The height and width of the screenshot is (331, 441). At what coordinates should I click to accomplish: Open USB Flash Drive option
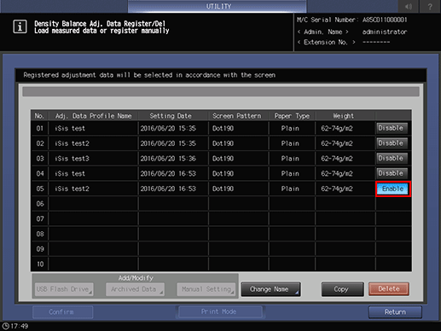point(64,289)
